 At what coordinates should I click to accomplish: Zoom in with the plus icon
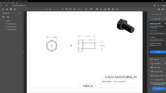[74, 9]
